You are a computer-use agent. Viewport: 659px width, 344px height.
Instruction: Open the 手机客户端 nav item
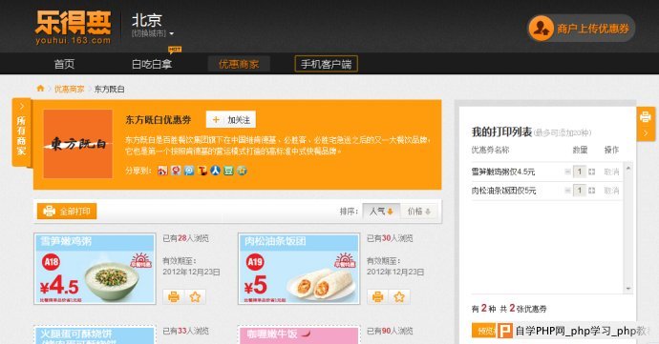pos(326,64)
